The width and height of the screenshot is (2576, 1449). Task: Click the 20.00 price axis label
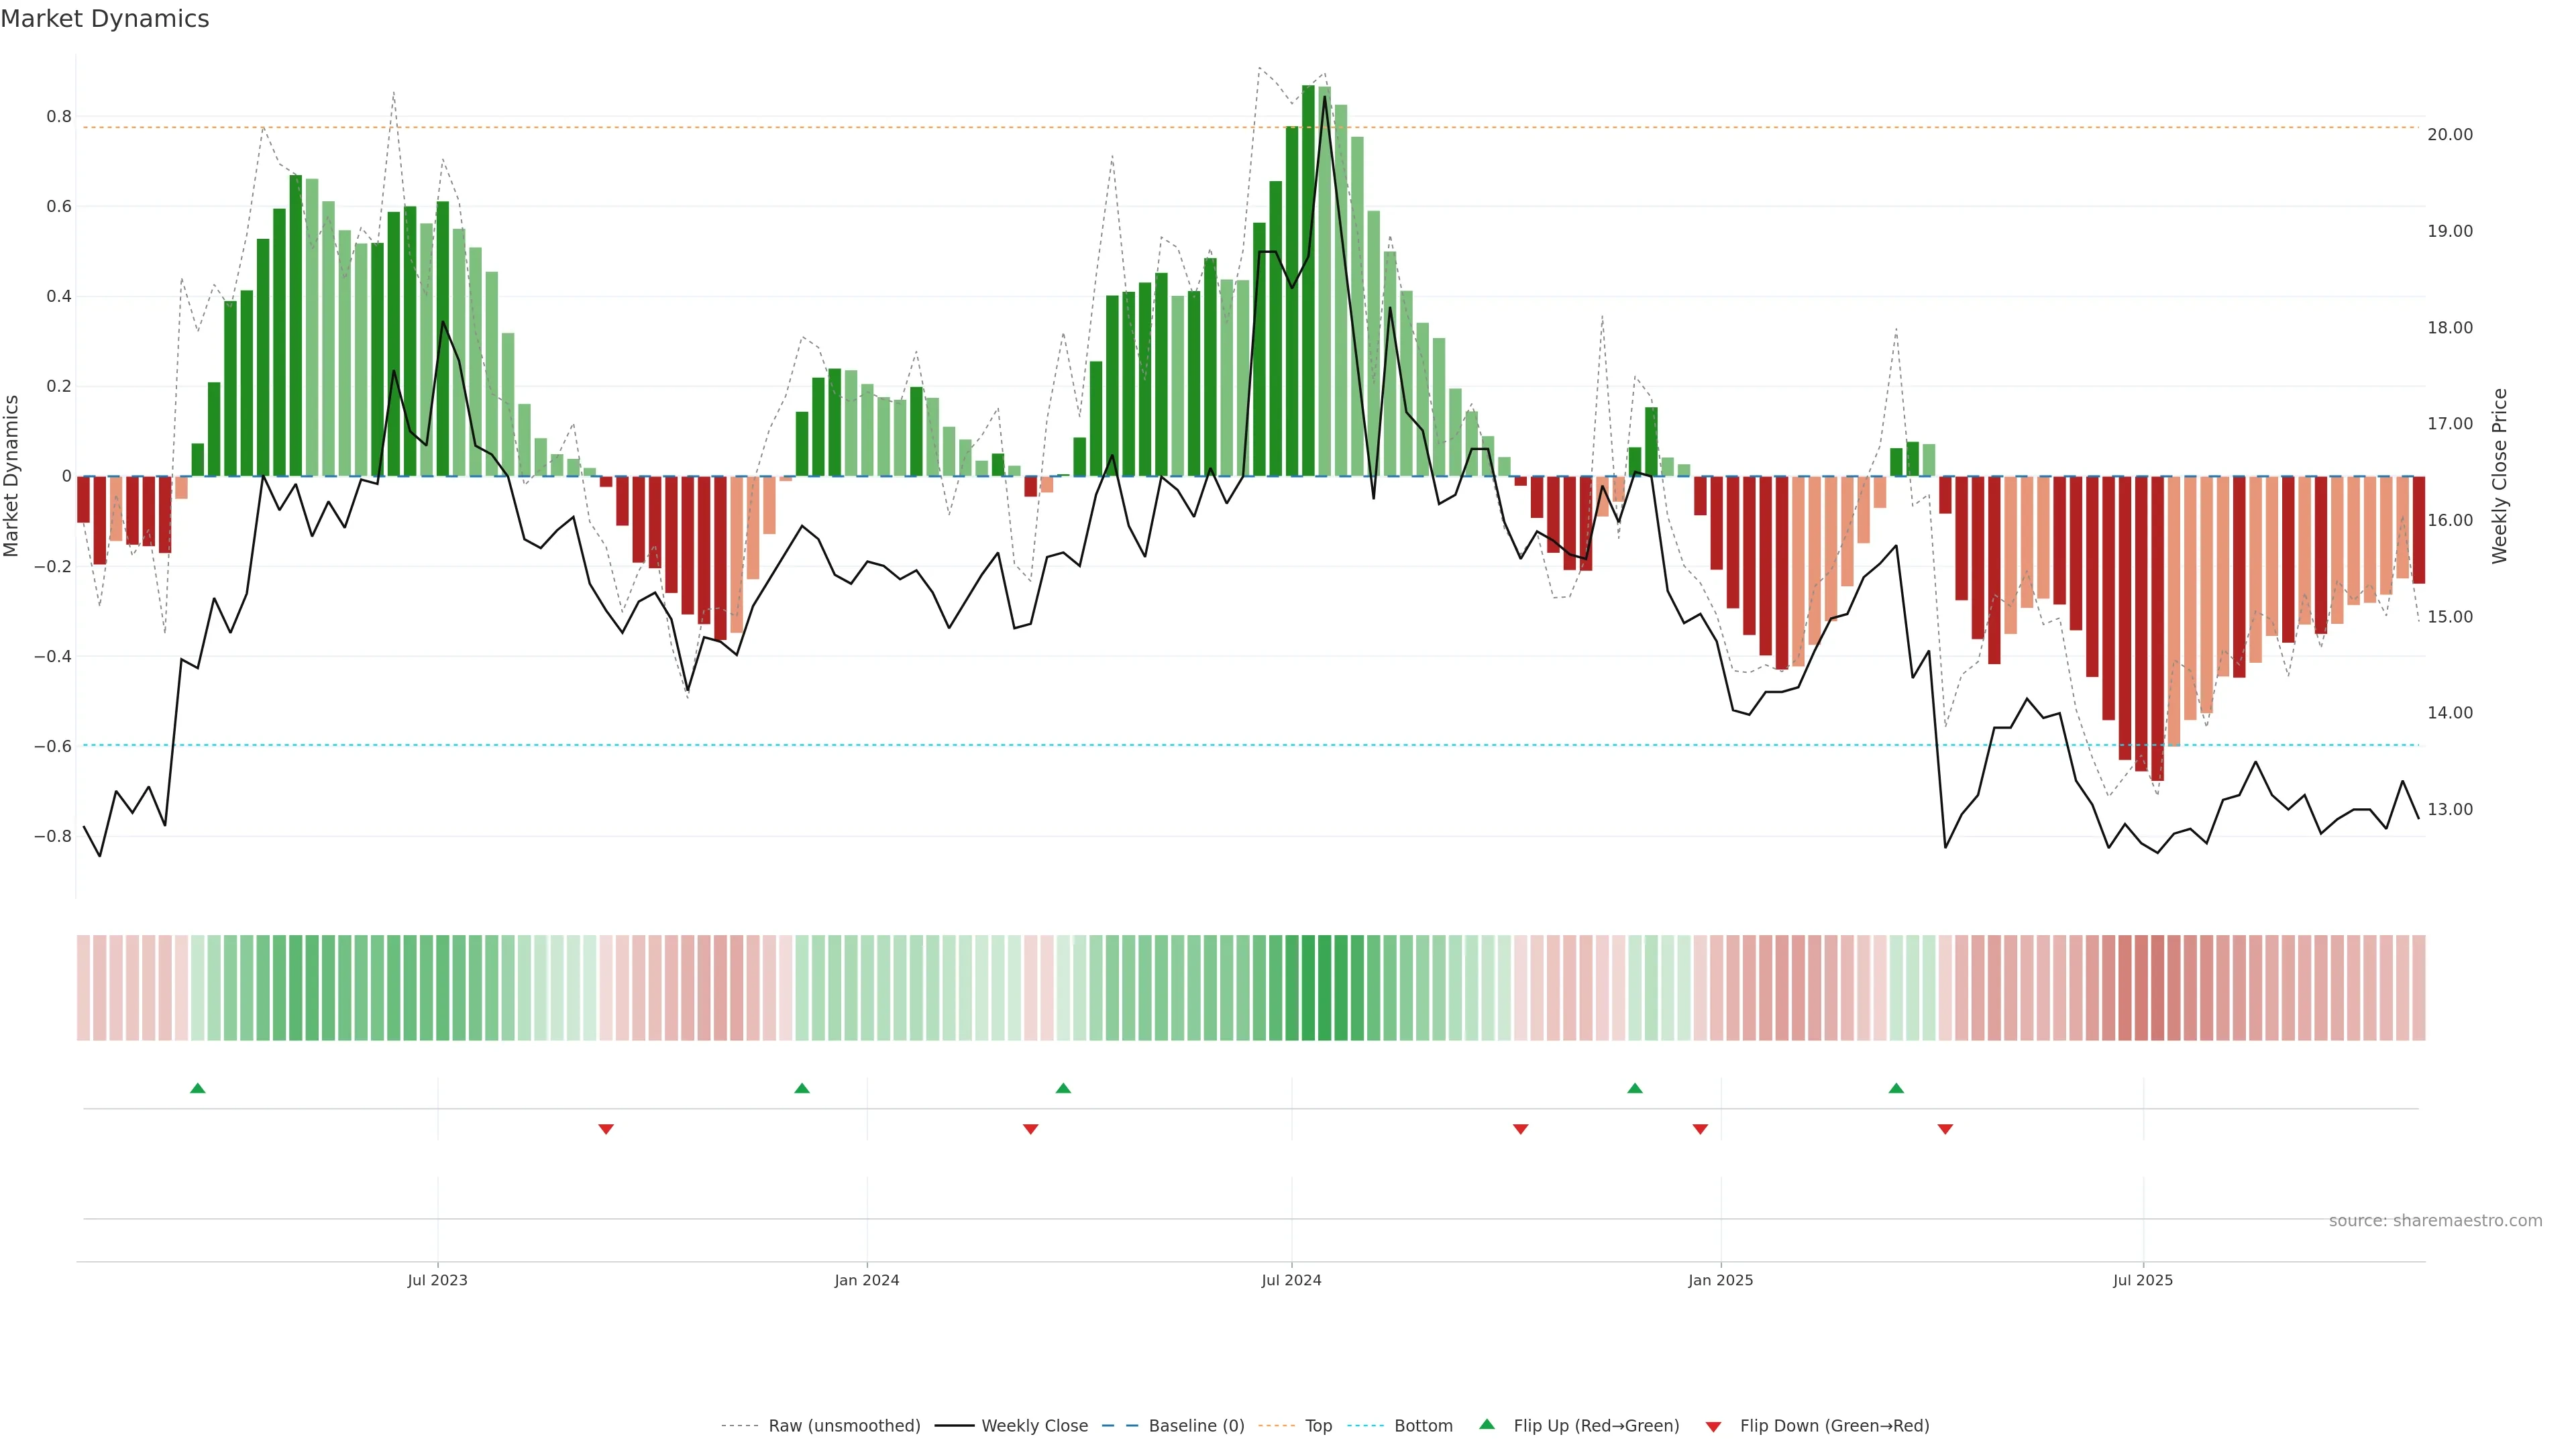(x=2450, y=134)
